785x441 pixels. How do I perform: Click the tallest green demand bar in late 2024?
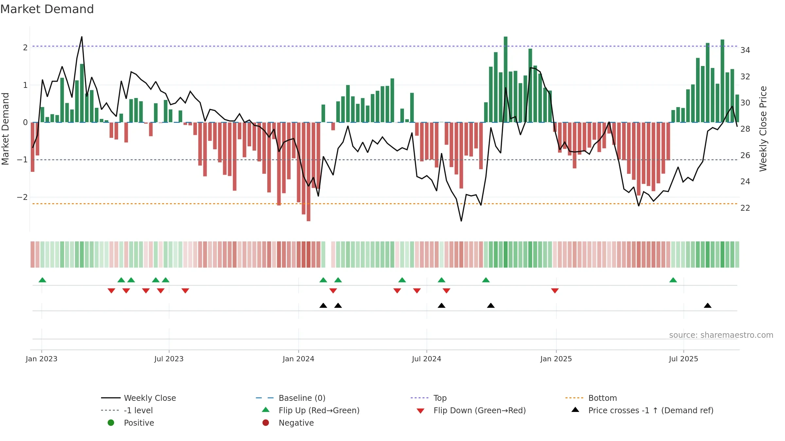click(x=506, y=79)
